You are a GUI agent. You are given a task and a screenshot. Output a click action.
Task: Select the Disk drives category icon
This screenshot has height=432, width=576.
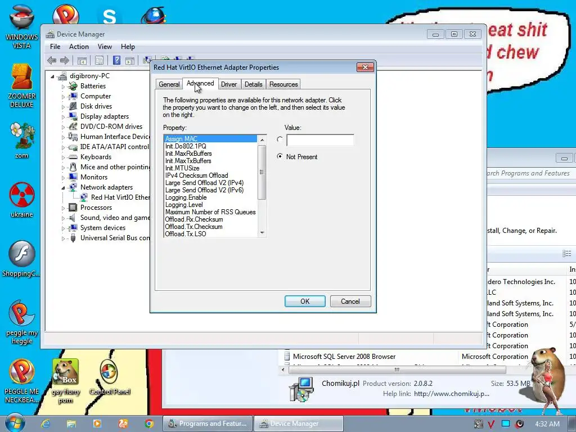(73, 106)
